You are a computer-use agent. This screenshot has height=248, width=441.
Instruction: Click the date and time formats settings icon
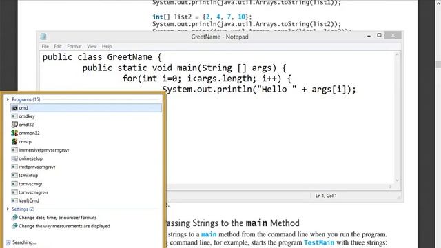pyautogui.click(x=14, y=218)
